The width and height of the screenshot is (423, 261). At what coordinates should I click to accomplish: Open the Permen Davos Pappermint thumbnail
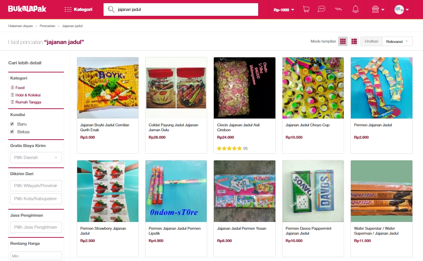[313, 191]
